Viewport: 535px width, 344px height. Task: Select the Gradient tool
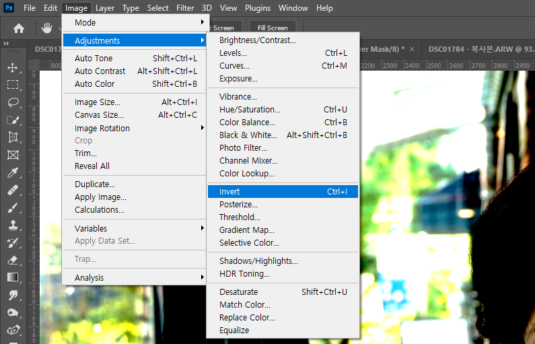point(13,277)
